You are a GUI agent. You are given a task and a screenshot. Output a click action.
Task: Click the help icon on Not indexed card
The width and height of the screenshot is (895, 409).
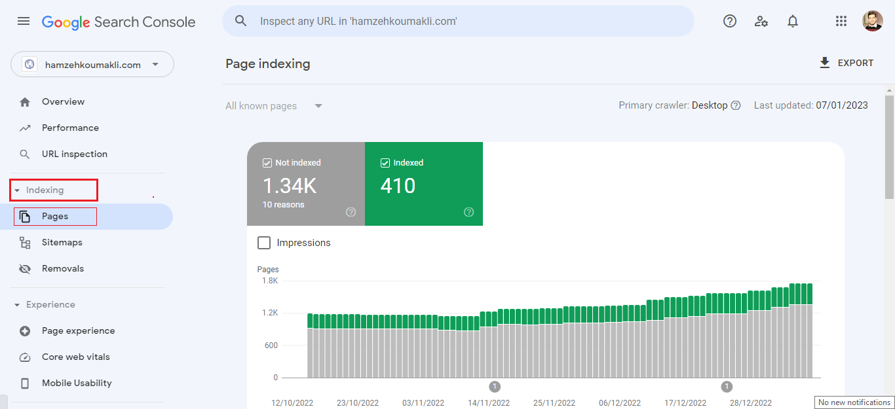[351, 212]
